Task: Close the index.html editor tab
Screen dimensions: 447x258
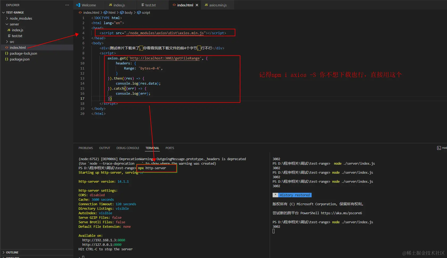Action: 197,5
